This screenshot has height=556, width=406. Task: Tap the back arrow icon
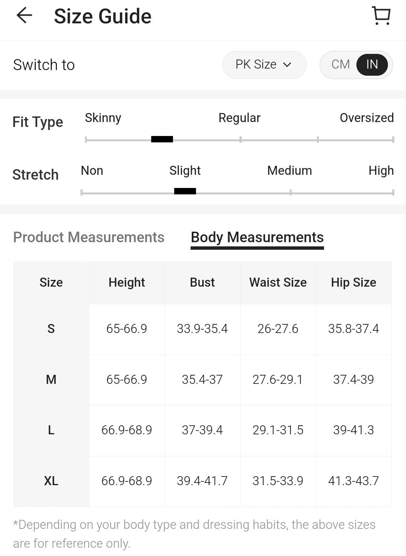24,16
